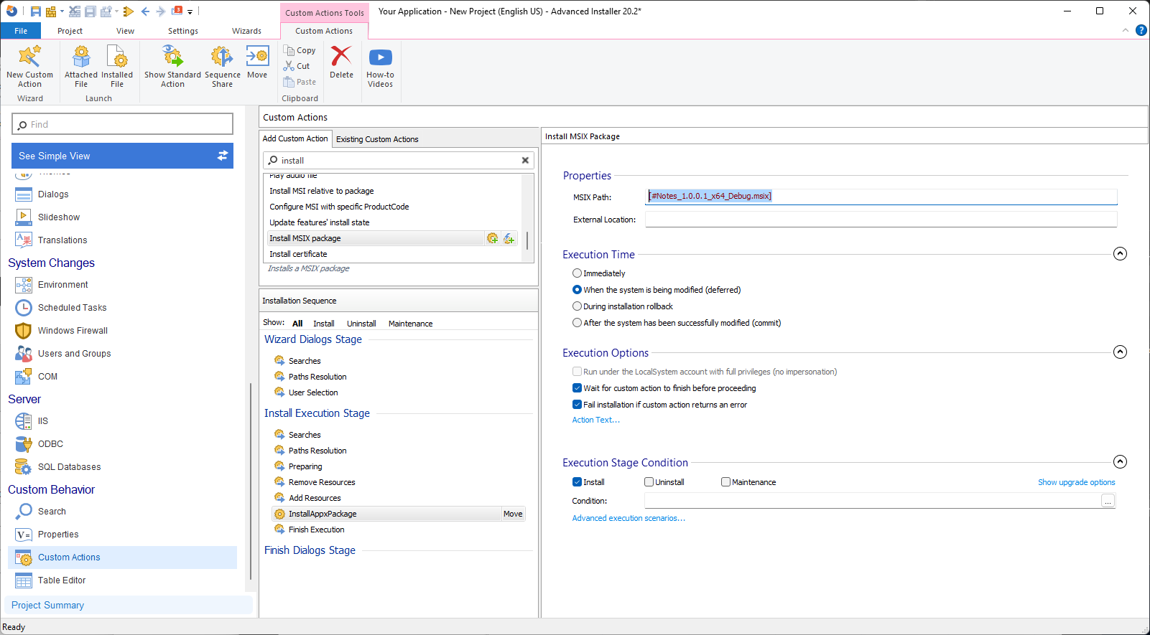Switch to the Wizards ribbon tab
This screenshot has width=1150, height=635.
(x=246, y=31)
